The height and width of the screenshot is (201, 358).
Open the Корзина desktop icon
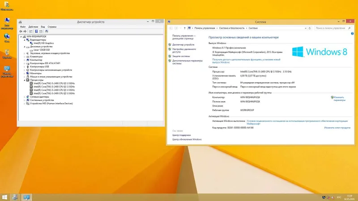7,54
